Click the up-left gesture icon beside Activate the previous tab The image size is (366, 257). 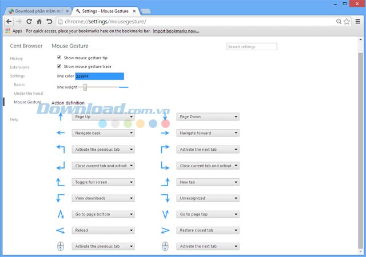click(x=61, y=149)
